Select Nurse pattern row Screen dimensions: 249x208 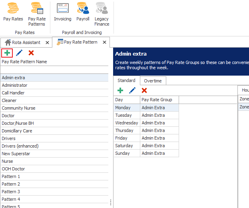pos(54,161)
